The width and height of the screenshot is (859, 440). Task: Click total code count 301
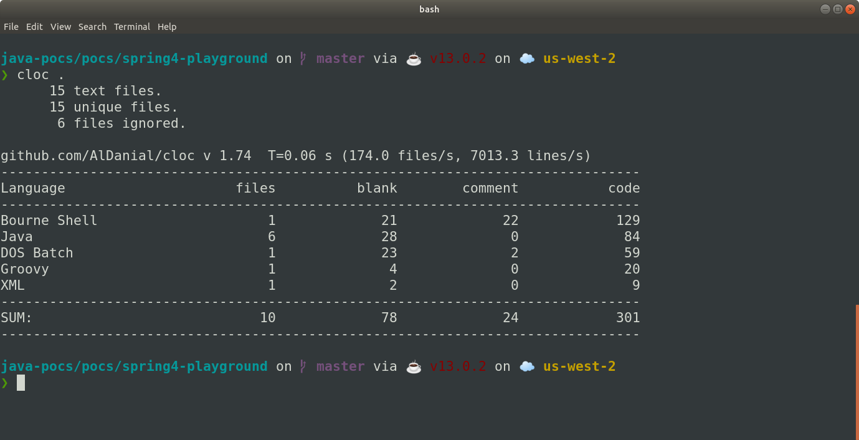click(628, 318)
